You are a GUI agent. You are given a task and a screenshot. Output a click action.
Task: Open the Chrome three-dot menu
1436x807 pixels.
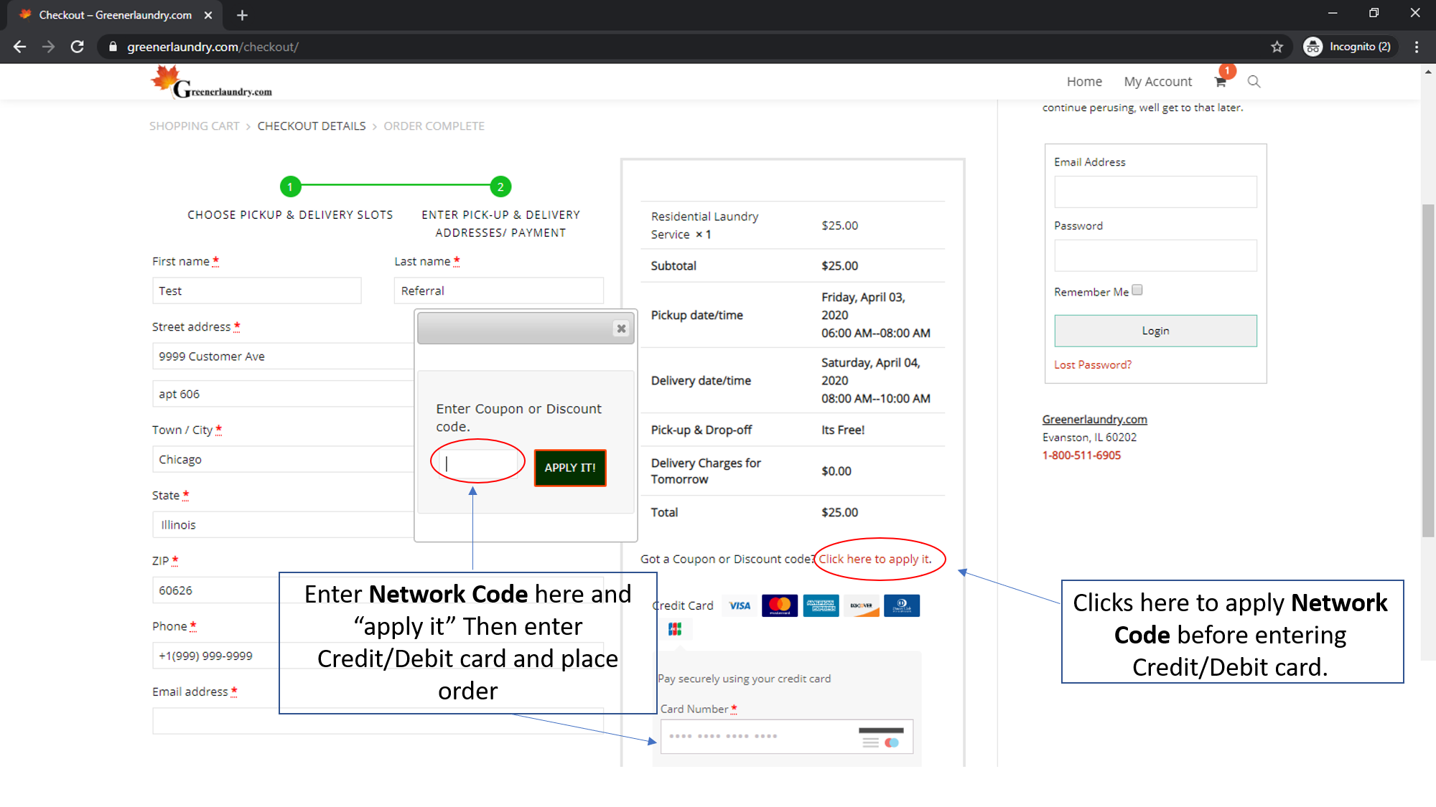point(1416,47)
